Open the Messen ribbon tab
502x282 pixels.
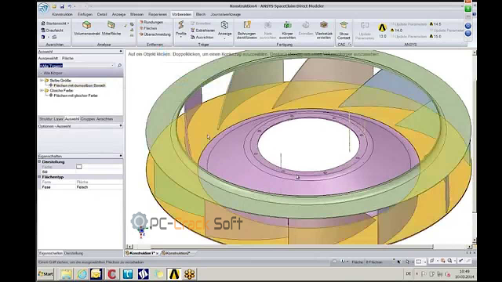[136, 14]
